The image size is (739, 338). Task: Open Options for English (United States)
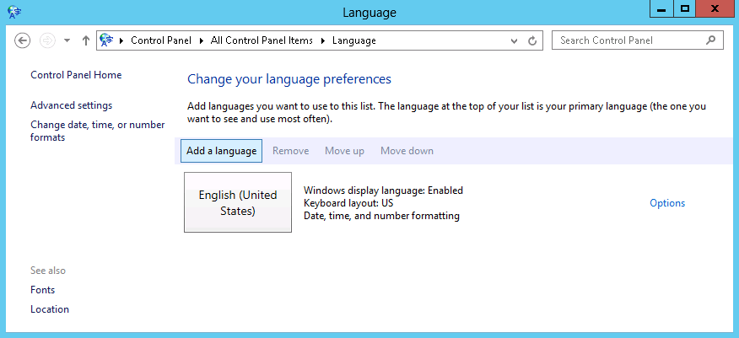click(666, 203)
